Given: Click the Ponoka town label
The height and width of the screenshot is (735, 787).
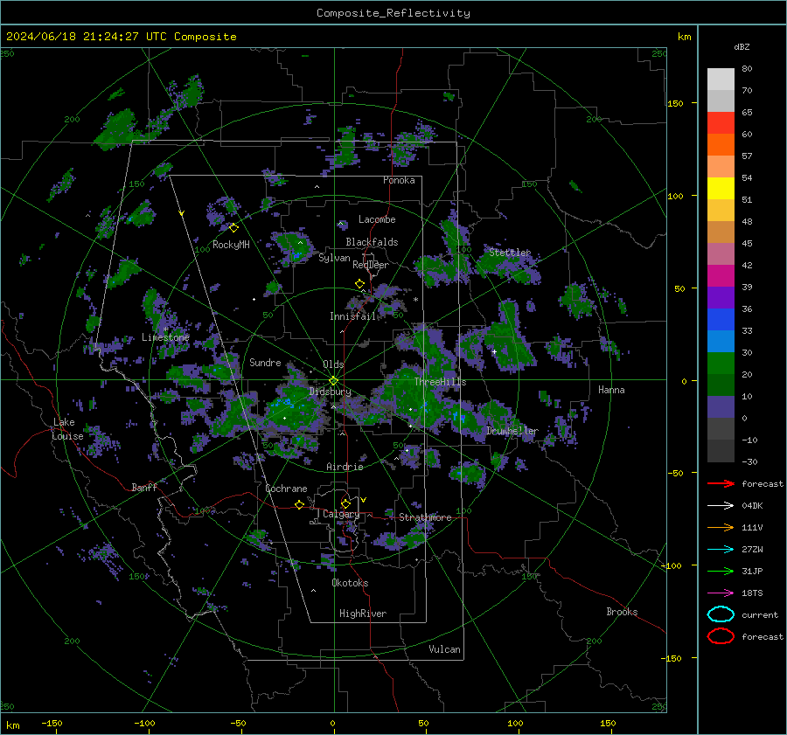Looking at the screenshot, I should coord(399,180).
